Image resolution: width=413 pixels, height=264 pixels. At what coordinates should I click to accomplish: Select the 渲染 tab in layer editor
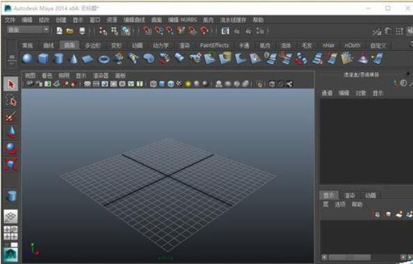tap(350, 195)
